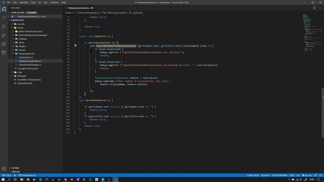Open FirebaseTest.cs in the file tree
The image size is (324, 182).
click(x=26, y=57)
